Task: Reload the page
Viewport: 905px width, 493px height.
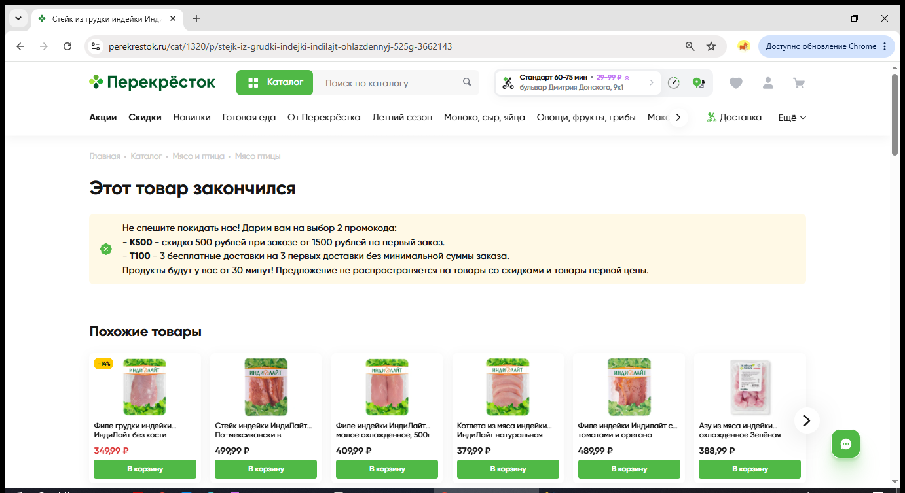Action: point(67,46)
